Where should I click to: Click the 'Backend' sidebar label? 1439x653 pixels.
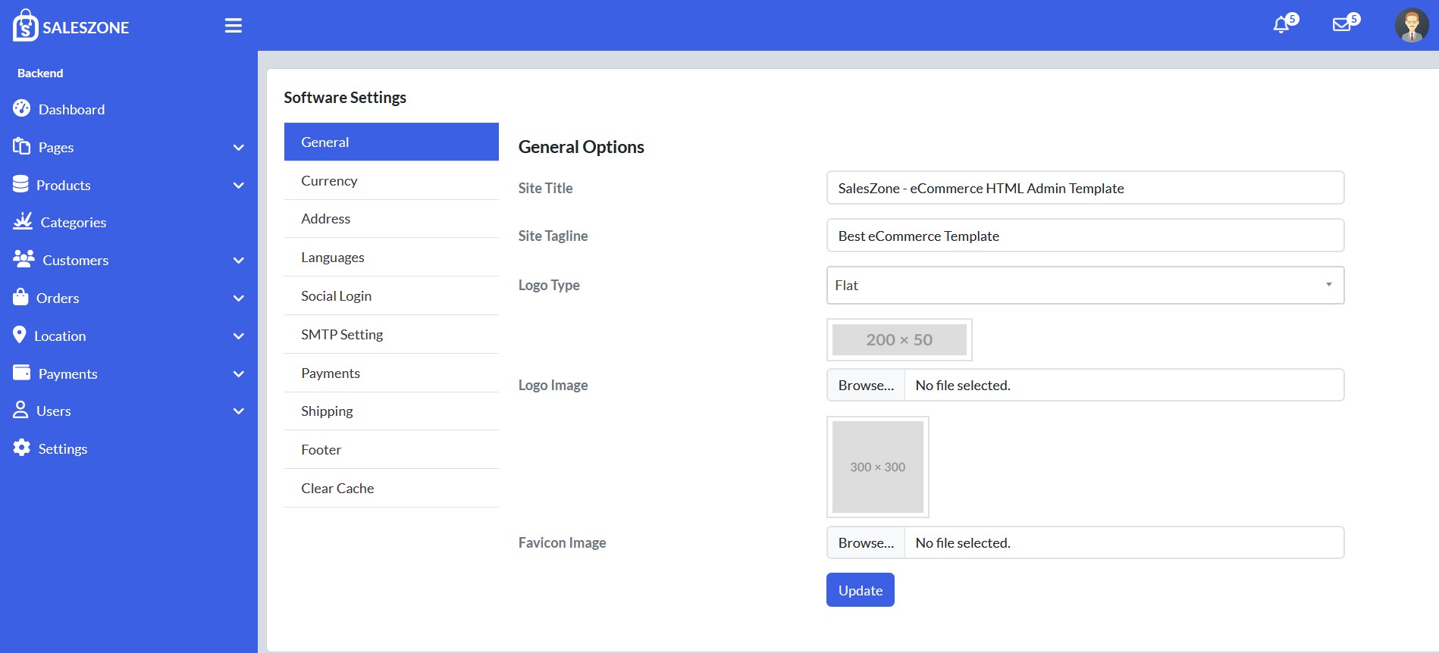(x=40, y=73)
